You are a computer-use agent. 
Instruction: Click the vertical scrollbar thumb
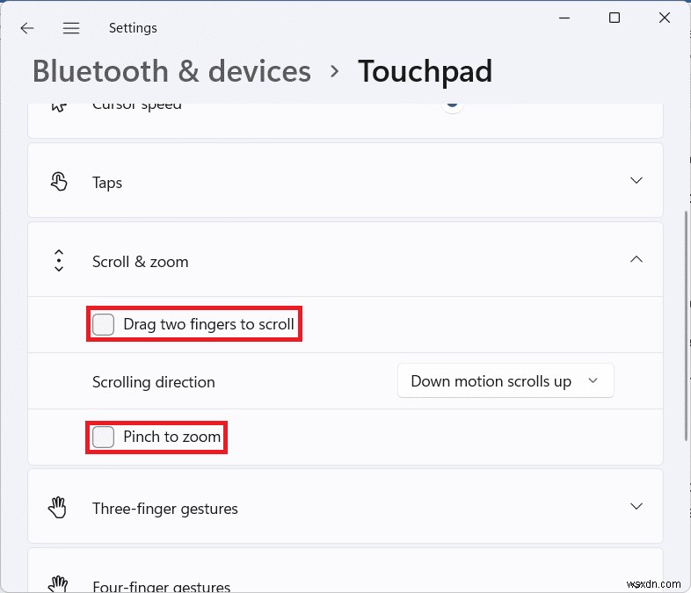point(686,325)
